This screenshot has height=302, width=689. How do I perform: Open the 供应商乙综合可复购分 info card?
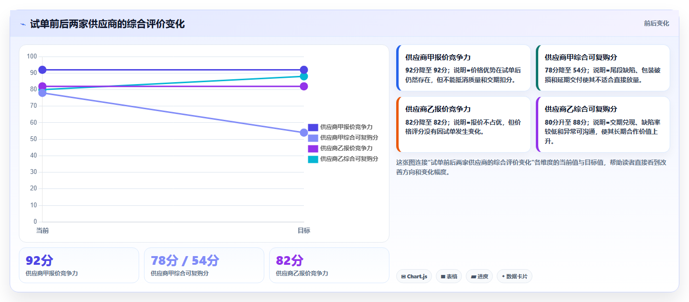pyautogui.click(x=603, y=125)
